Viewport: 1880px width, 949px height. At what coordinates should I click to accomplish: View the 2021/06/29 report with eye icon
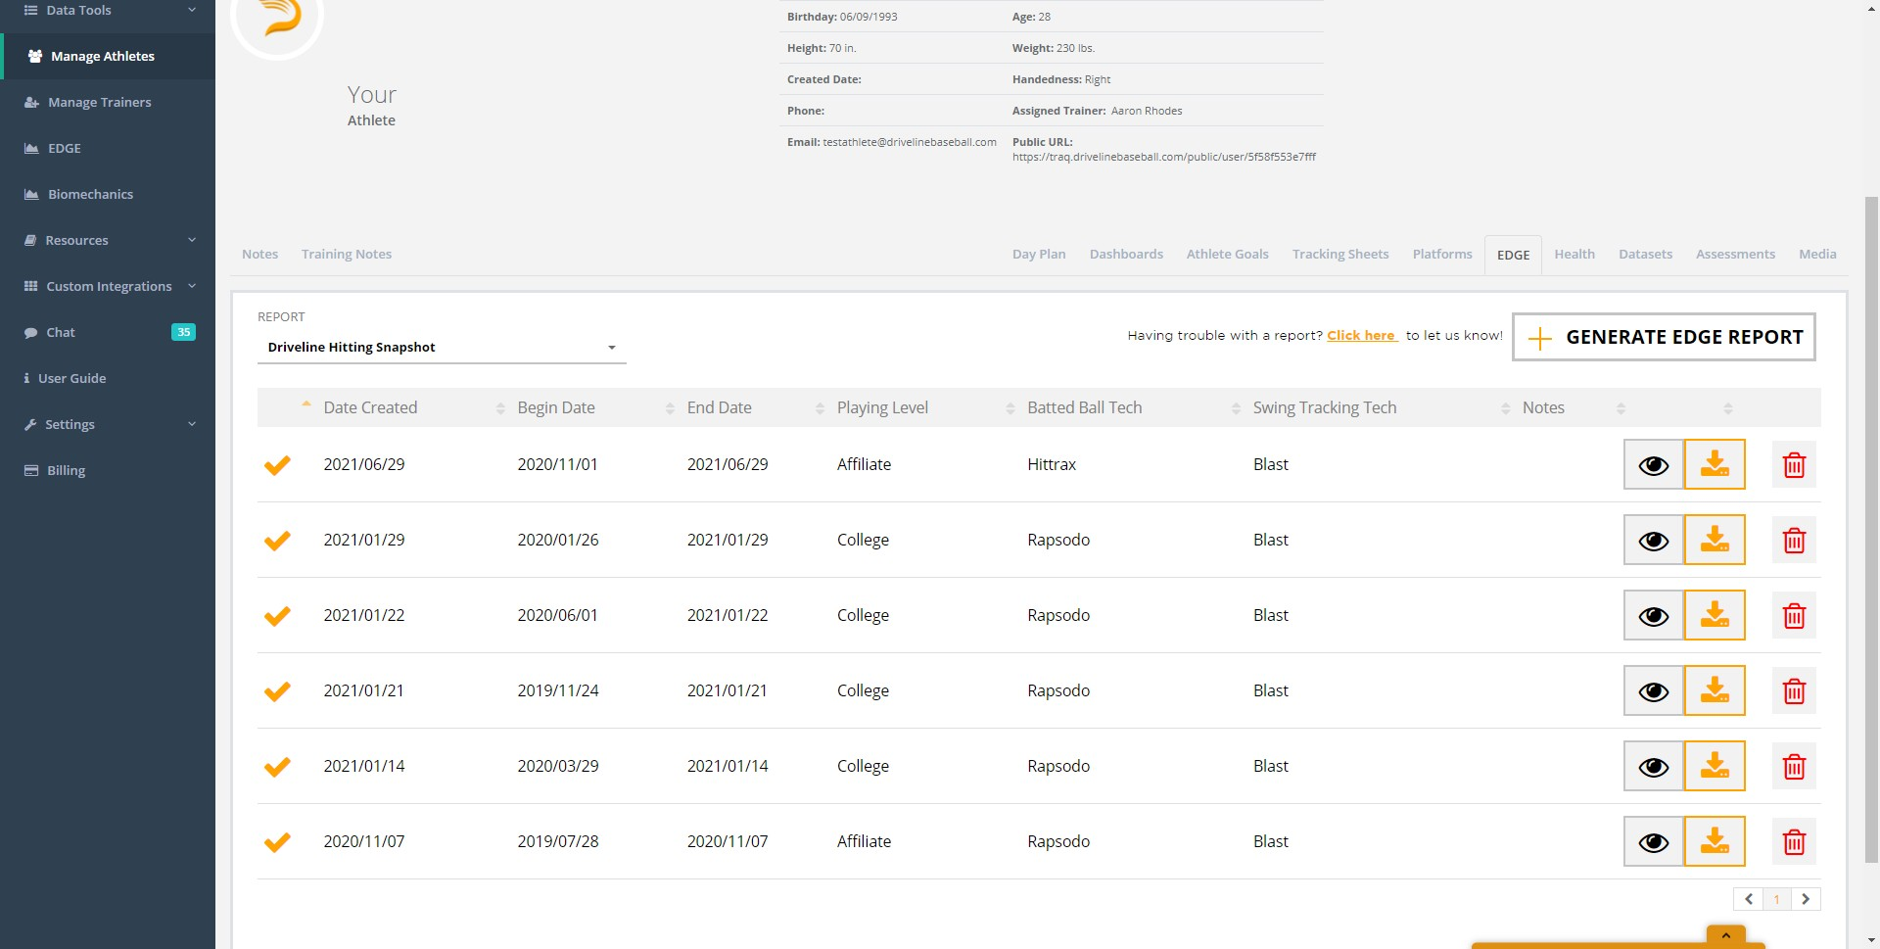pyautogui.click(x=1654, y=464)
